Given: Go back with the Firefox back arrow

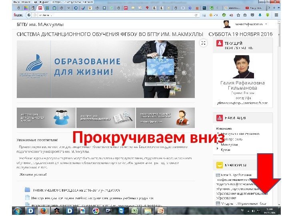Looking at the screenshot, I should [29, 15].
